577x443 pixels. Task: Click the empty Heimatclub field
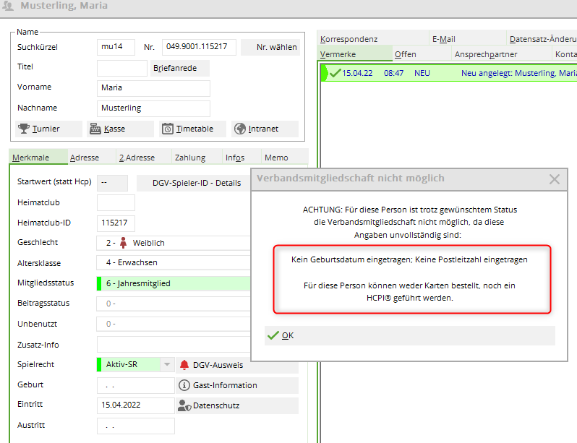116,203
